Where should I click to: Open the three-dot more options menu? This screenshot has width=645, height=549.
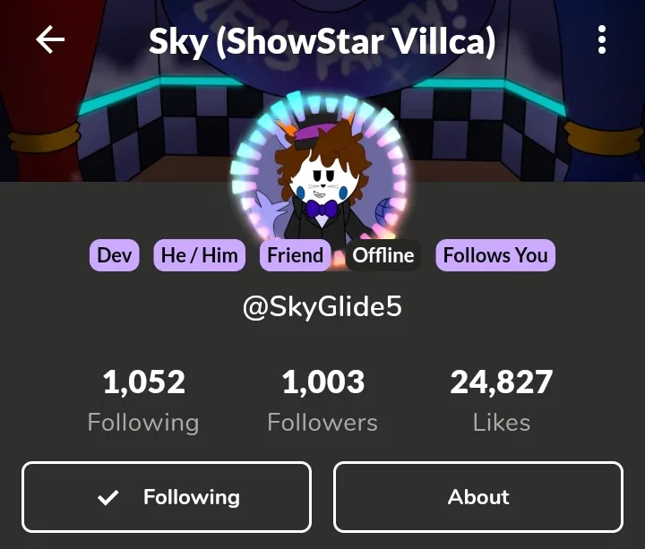(602, 39)
